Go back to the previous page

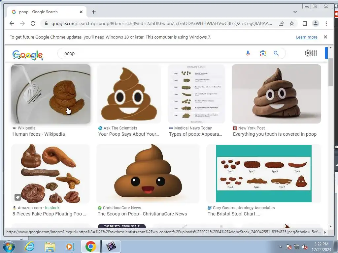pos(12,23)
